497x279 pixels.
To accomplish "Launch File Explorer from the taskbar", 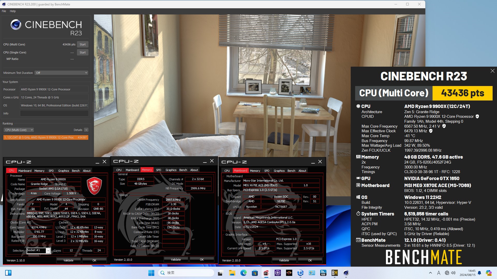I will [x=232, y=273].
